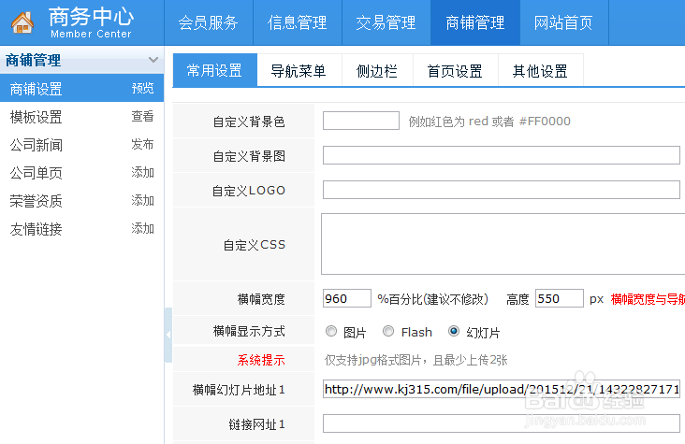Screen dimensions: 685x444
Task: Click the 自定义LOGO input field
Action: coord(501,190)
